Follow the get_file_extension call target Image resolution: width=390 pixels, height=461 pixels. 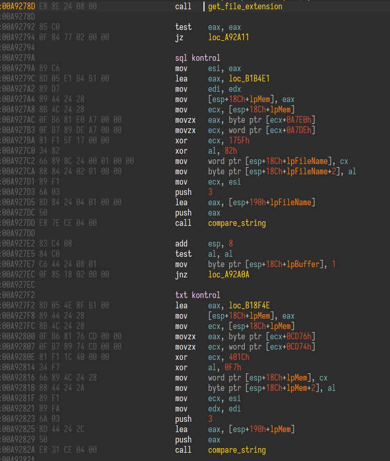pos(245,7)
